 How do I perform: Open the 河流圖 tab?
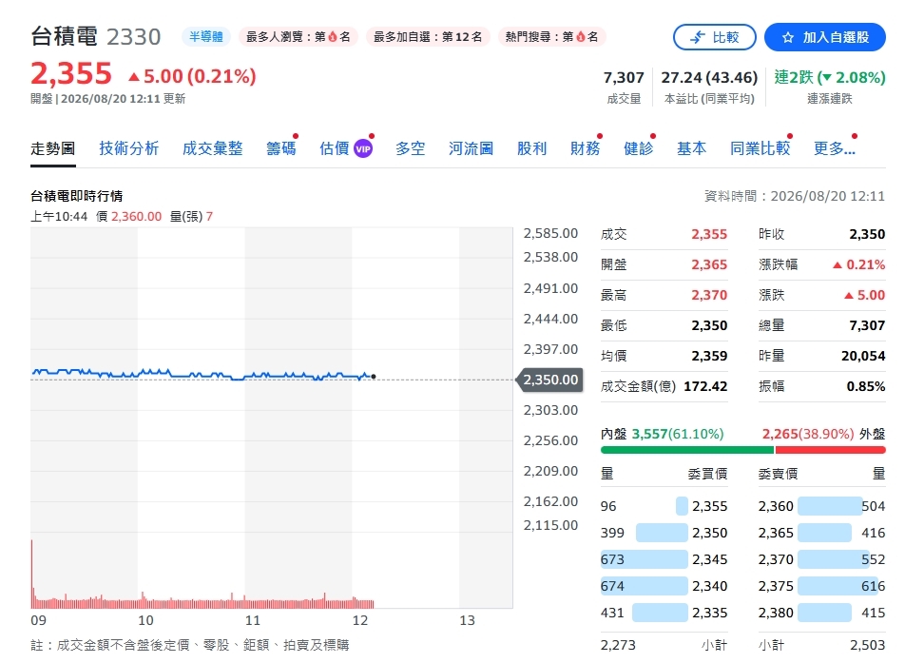(471, 148)
